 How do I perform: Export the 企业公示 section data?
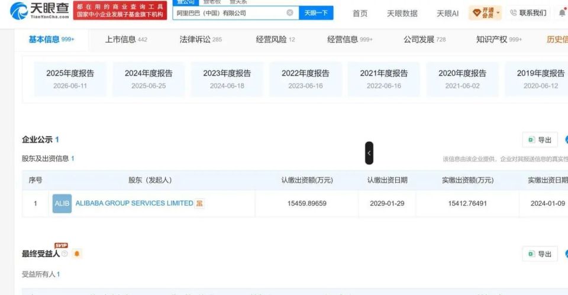[x=540, y=140]
